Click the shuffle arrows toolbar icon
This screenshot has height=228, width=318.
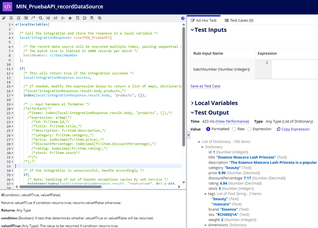pos(48,18)
